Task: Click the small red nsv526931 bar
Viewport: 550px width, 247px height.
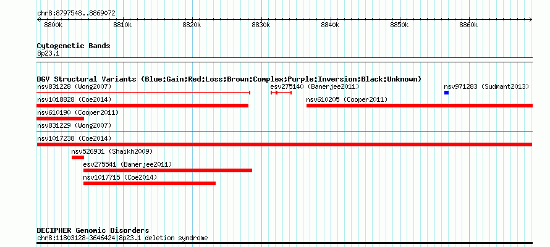Action: (78, 157)
